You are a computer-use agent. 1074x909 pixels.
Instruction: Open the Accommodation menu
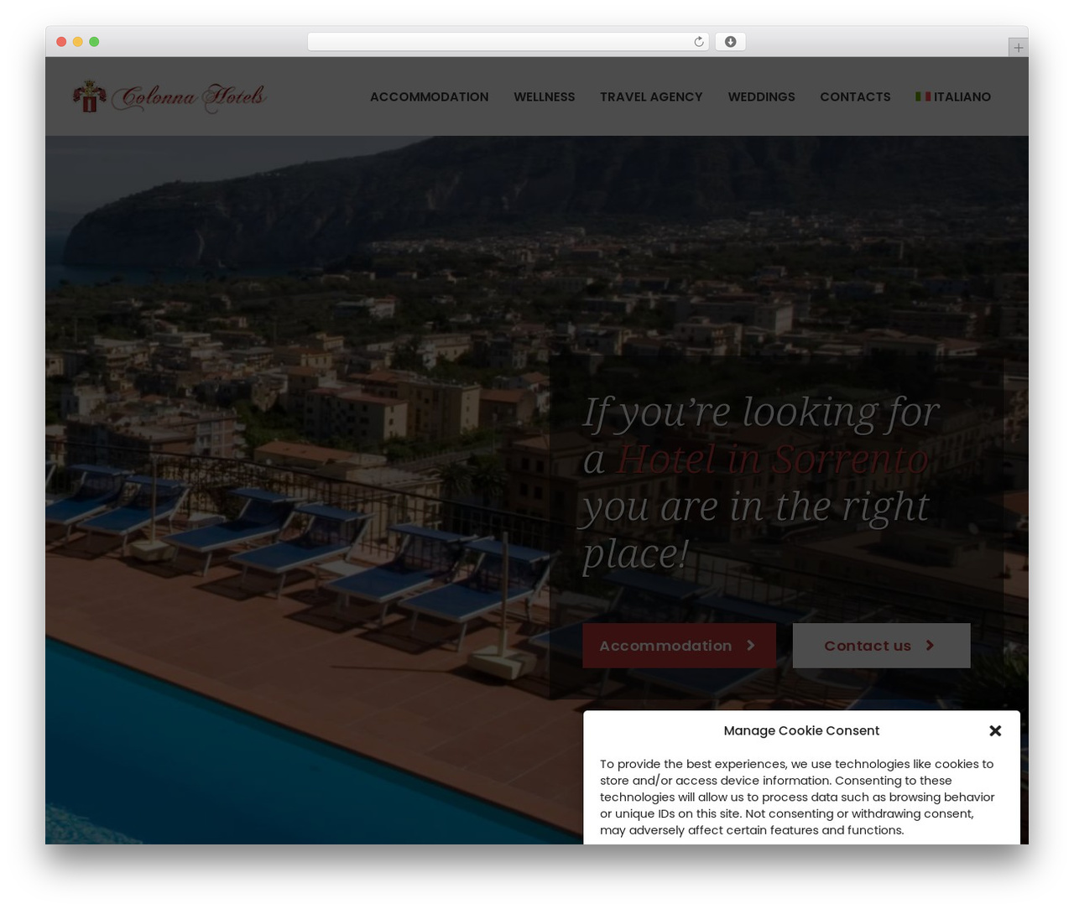(x=429, y=96)
